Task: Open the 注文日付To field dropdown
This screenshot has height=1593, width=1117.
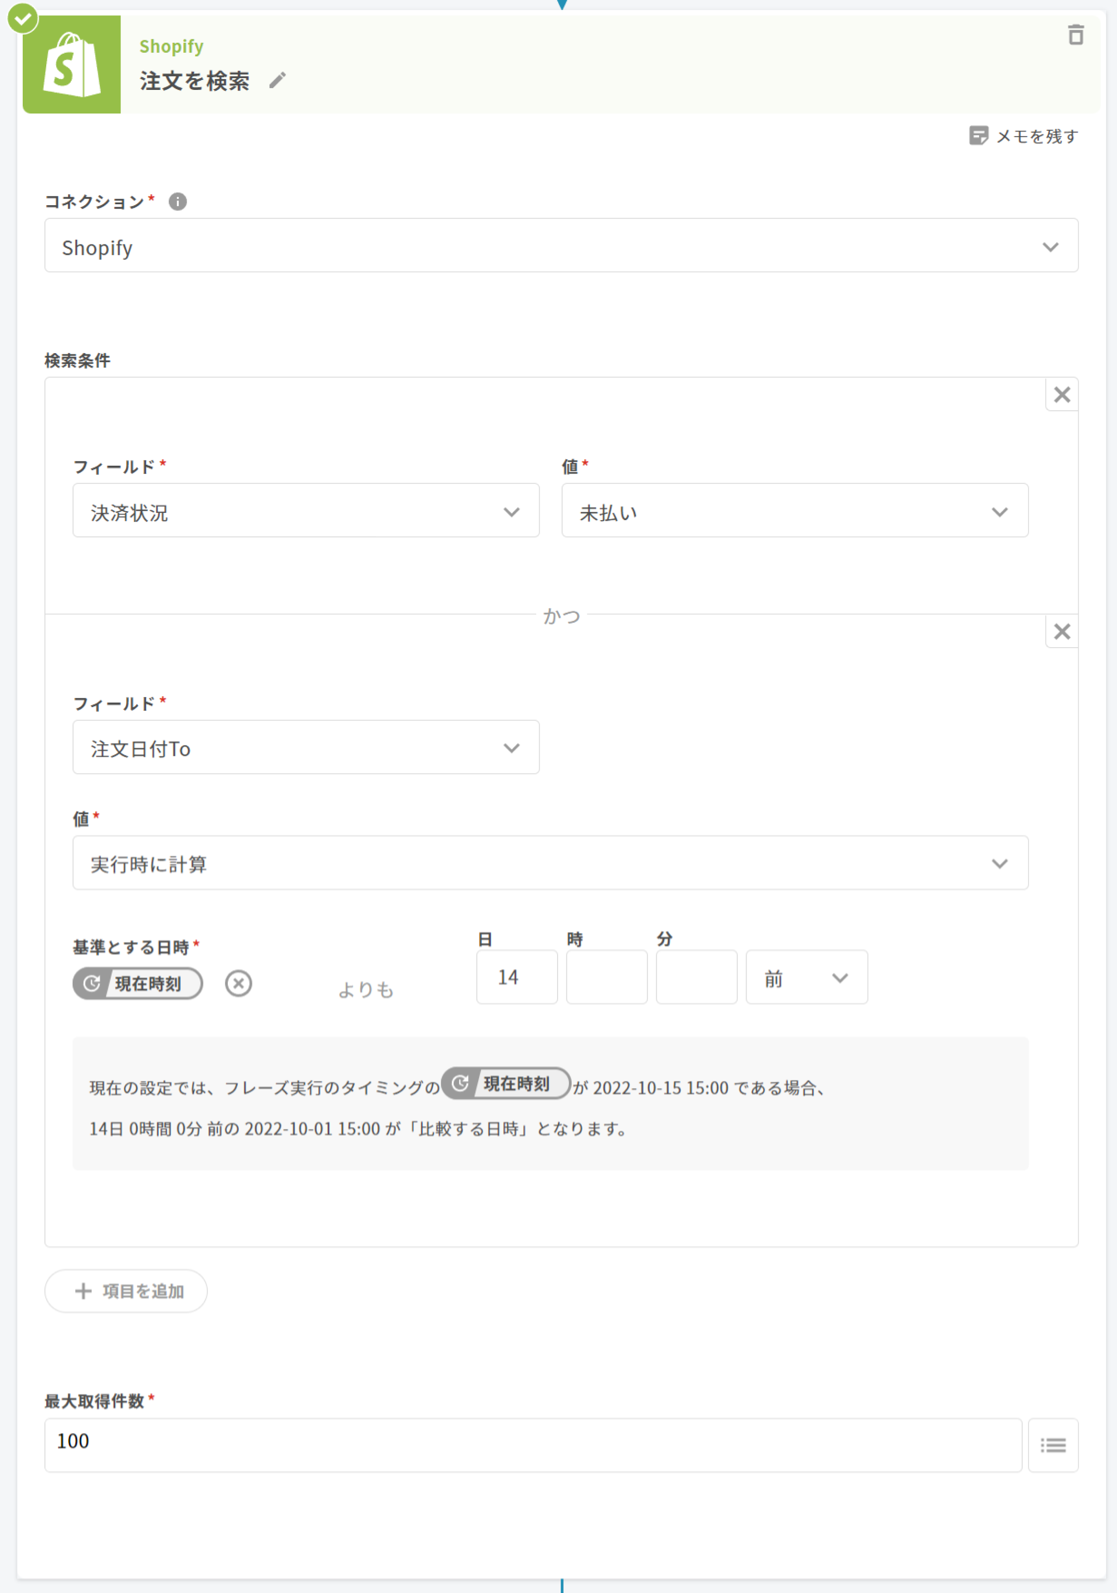Action: (305, 747)
